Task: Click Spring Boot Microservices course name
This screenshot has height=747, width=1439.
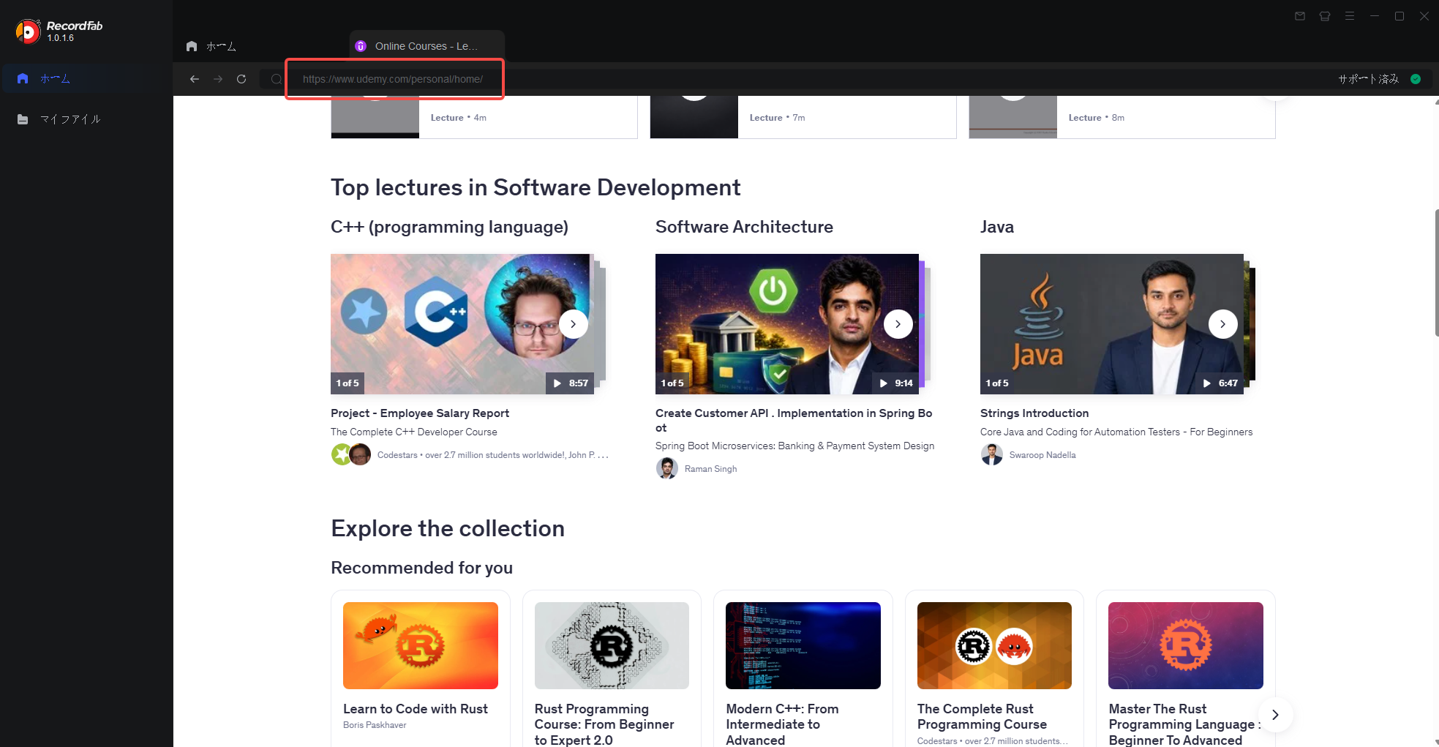Action: (x=794, y=446)
